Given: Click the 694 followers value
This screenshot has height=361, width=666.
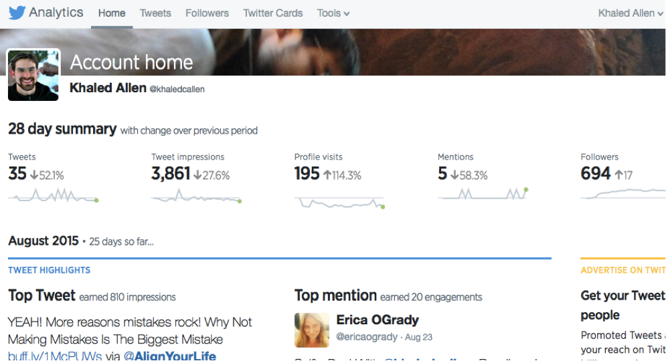Looking at the screenshot, I should point(596,174).
